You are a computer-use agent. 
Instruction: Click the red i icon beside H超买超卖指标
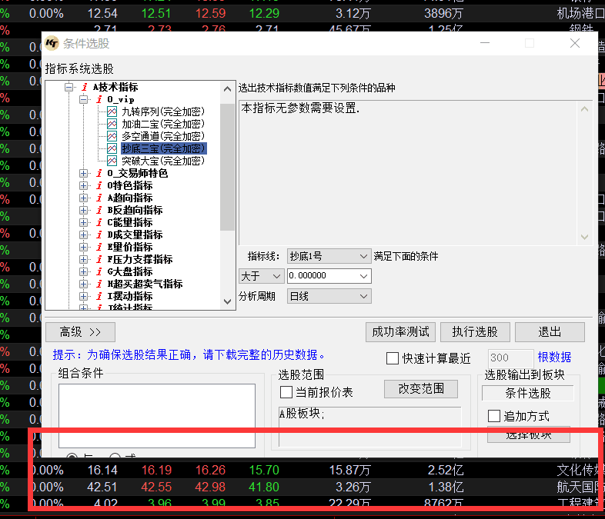tap(99, 284)
